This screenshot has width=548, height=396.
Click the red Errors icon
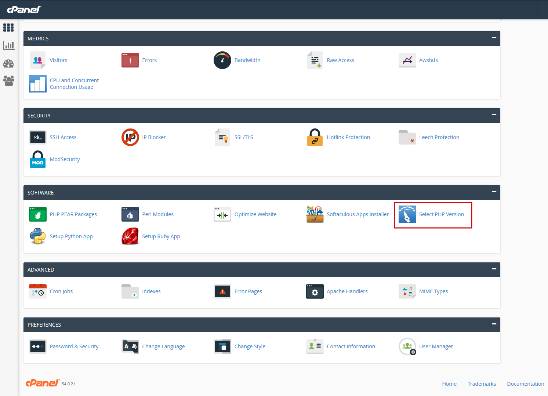130,60
